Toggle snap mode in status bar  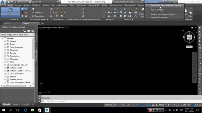tap(118, 105)
